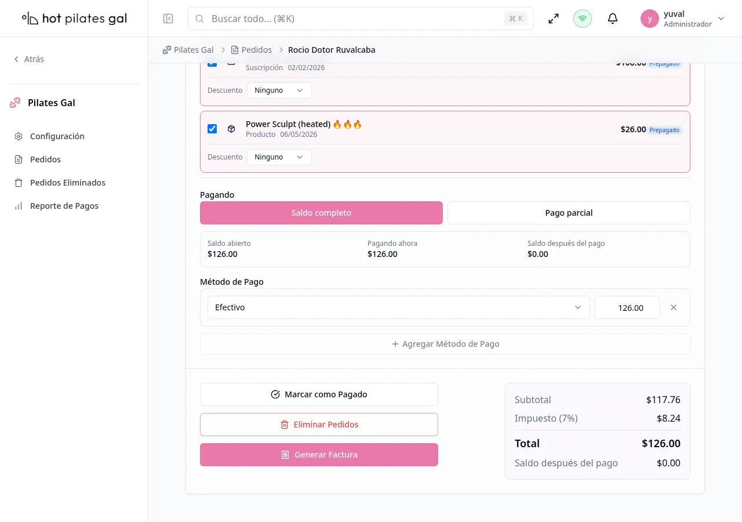Toggle fullscreen expand arrows icon
This screenshot has width=742, height=522.
(x=554, y=19)
